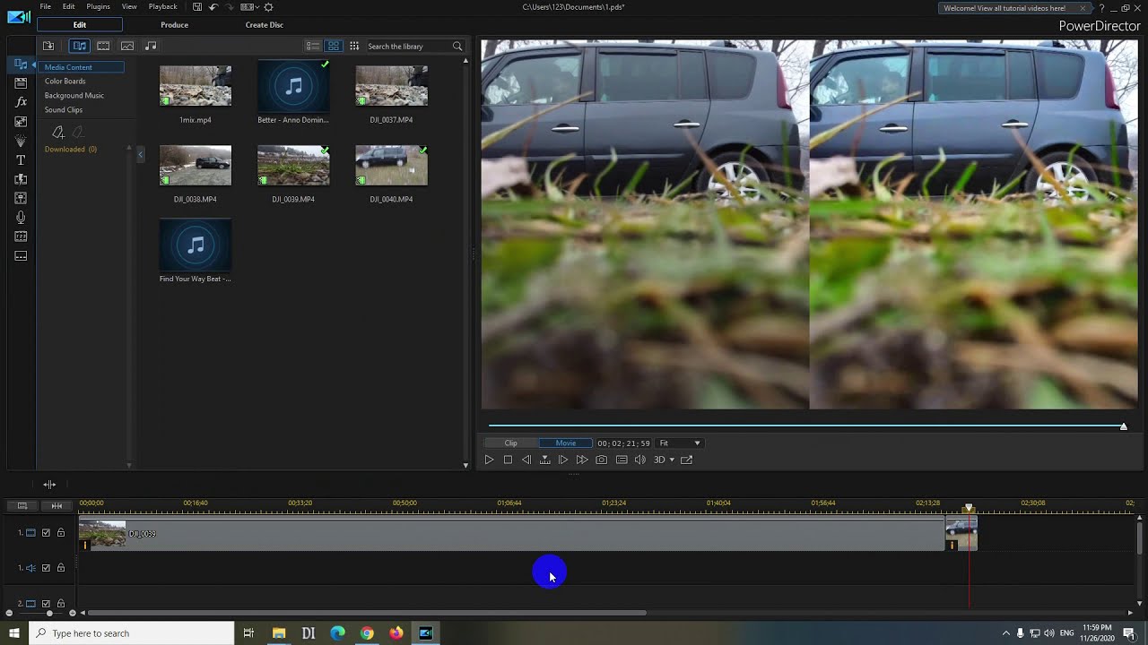Switch to the Produce tab

point(174,25)
